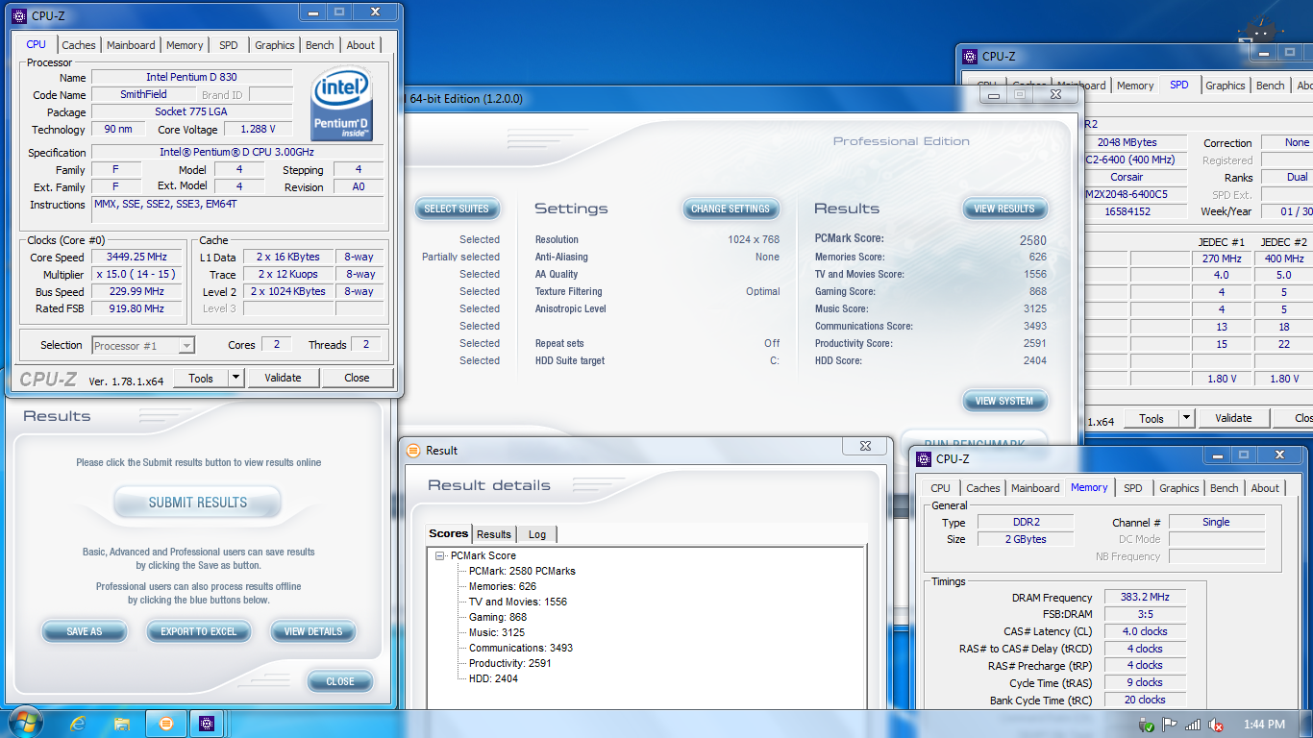The height and width of the screenshot is (738, 1313).
Task: Select the Log tab in Result details
Action: click(537, 534)
